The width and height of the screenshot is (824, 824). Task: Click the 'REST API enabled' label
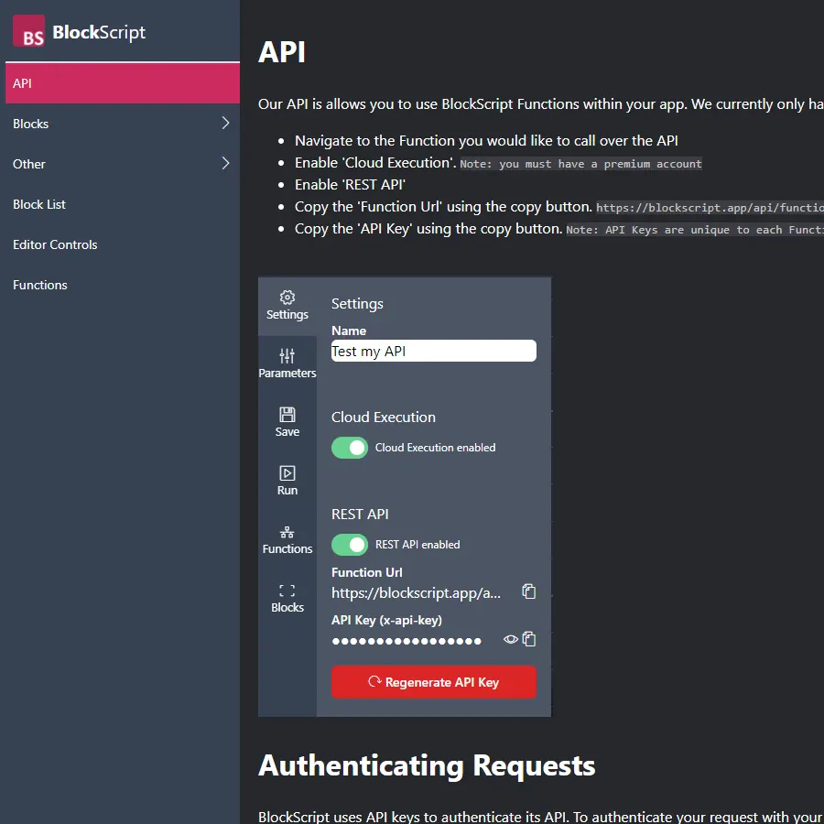coord(417,545)
